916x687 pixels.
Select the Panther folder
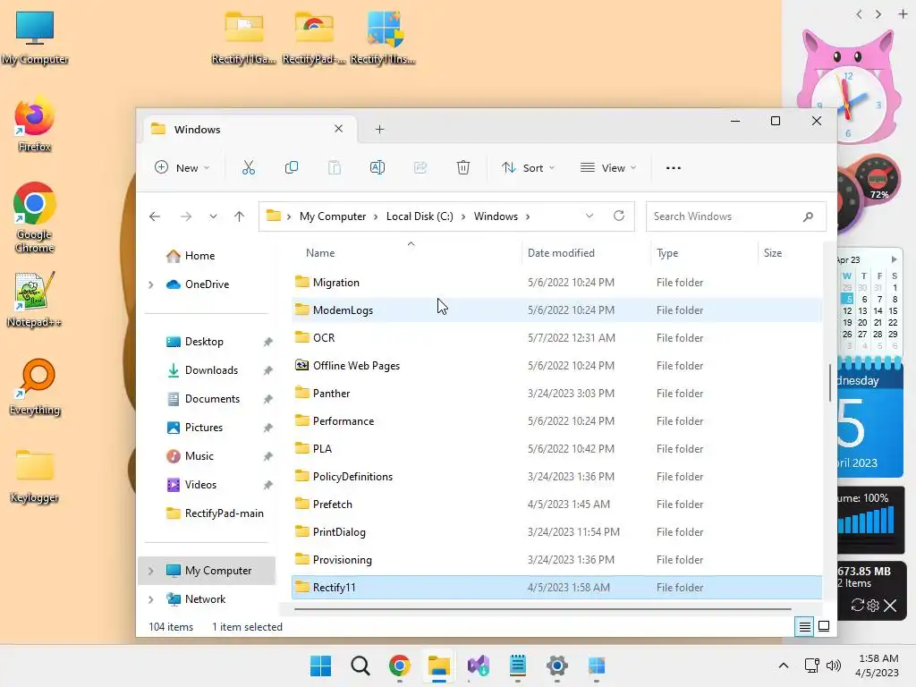556,394
